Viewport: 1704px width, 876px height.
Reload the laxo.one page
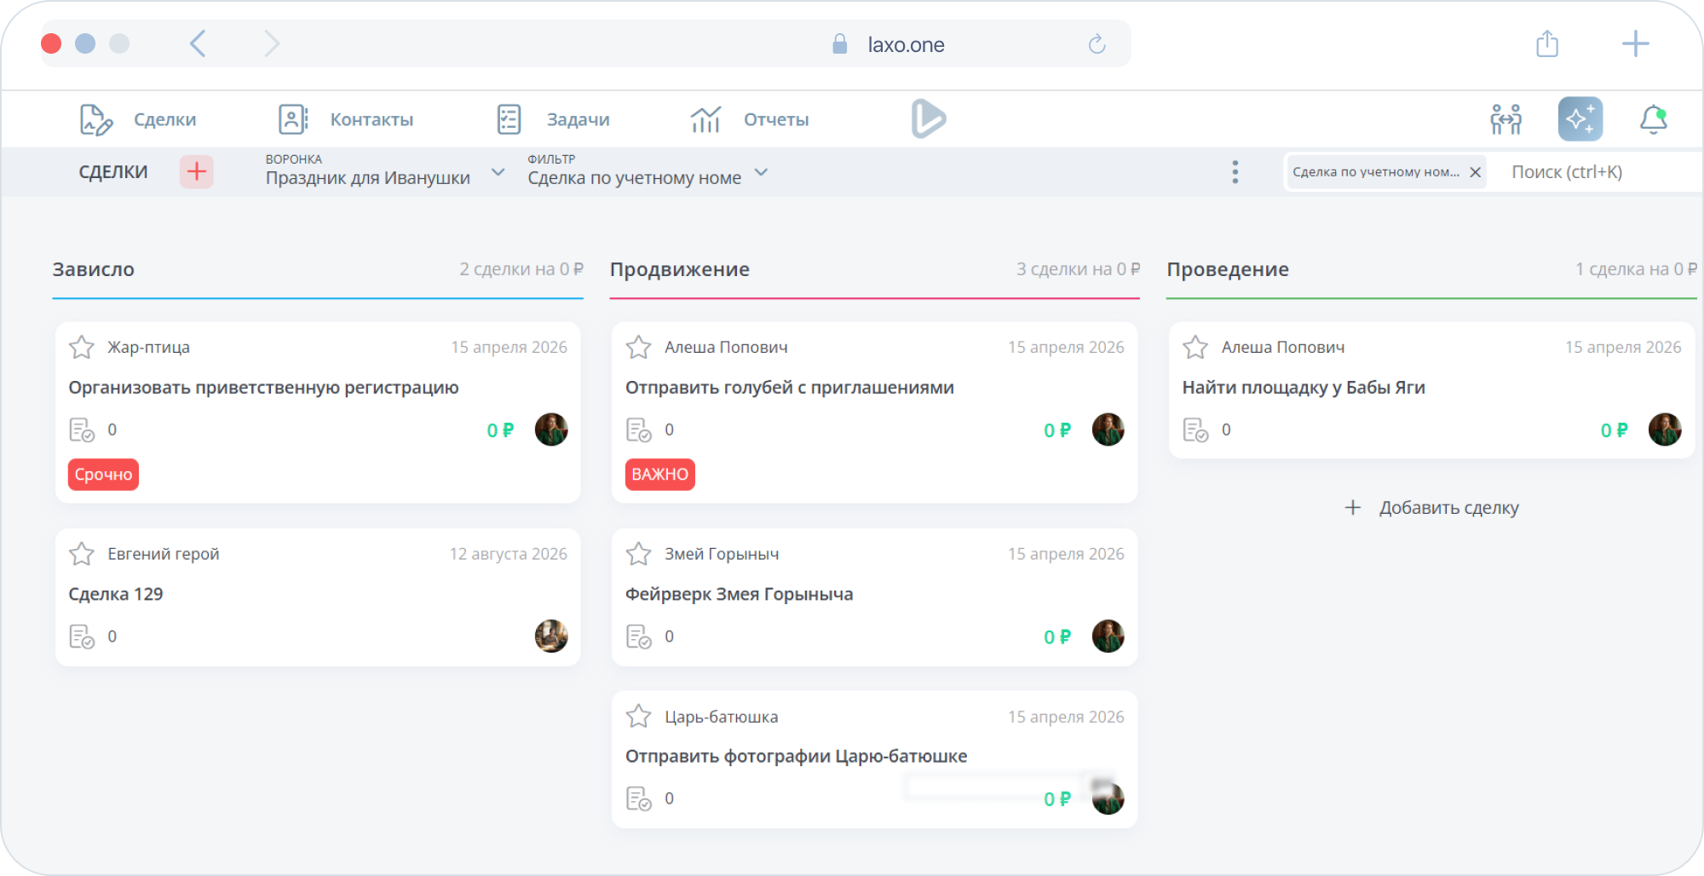click(1097, 44)
